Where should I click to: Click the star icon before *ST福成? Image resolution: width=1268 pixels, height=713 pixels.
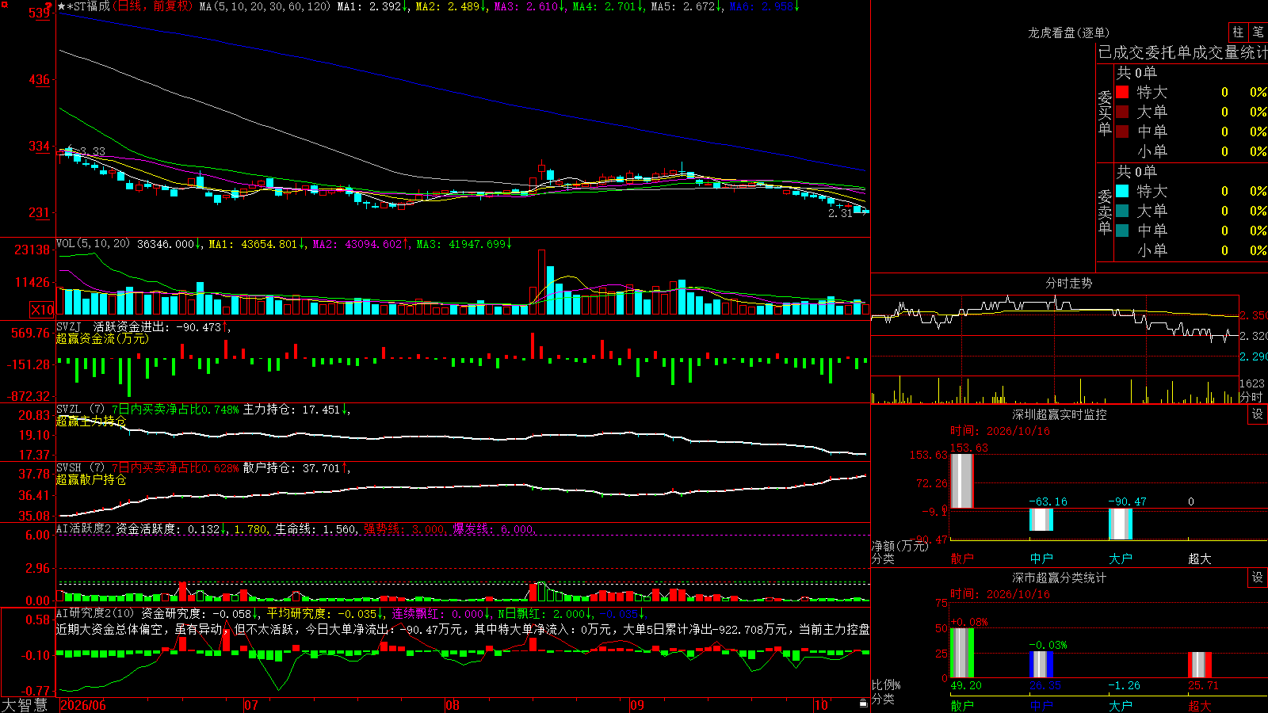62,6
